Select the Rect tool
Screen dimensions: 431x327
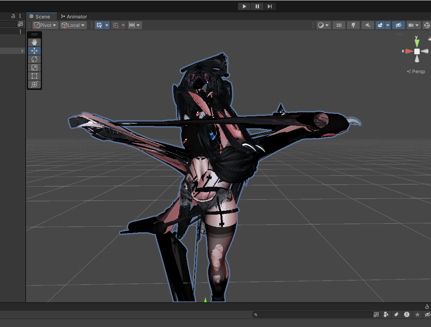(34, 76)
